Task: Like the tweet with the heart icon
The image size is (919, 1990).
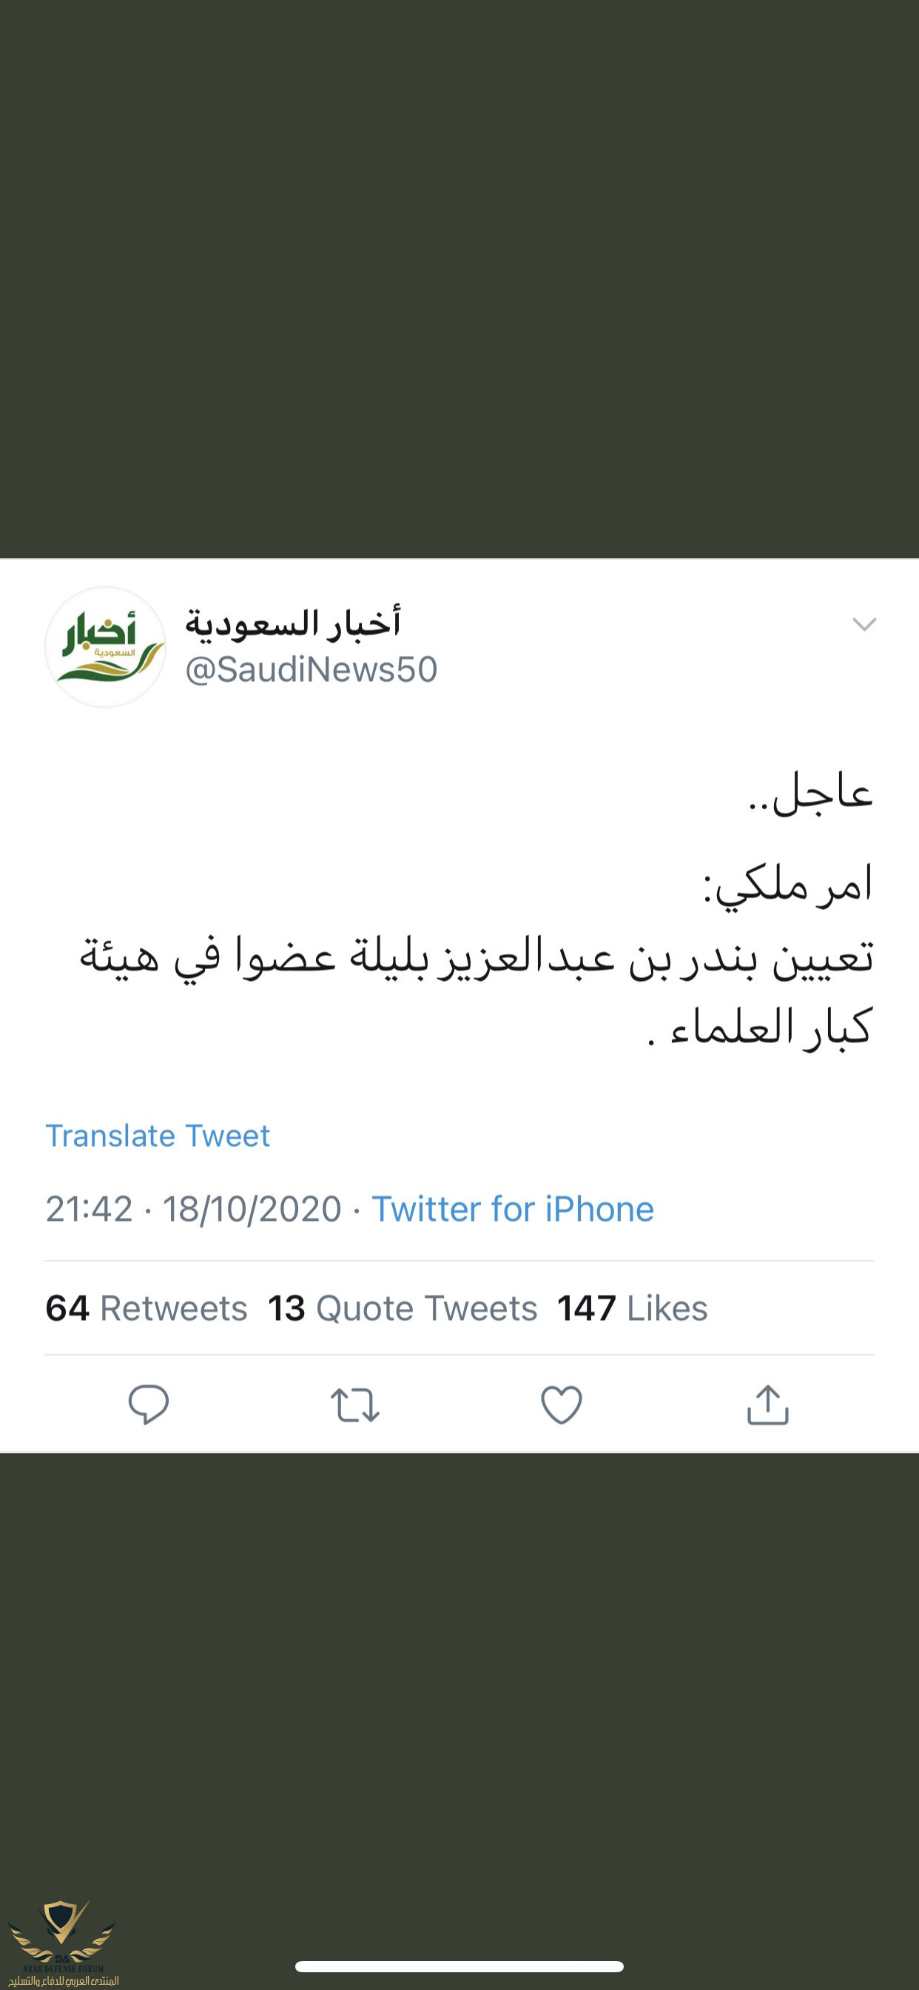Action: (x=562, y=1404)
